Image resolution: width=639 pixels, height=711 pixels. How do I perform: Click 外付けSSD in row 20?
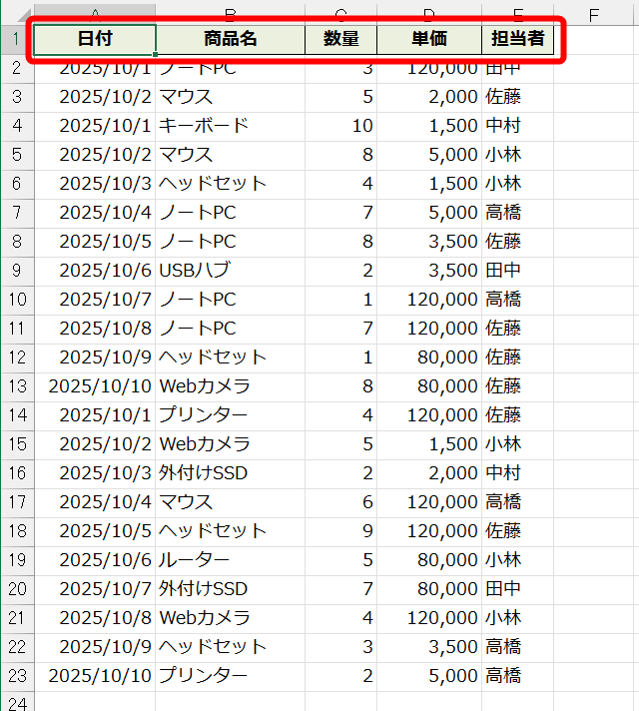(x=231, y=589)
